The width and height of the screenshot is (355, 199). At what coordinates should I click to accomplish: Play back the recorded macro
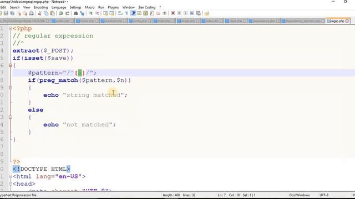pyautogui.click(x=186, y=13)
